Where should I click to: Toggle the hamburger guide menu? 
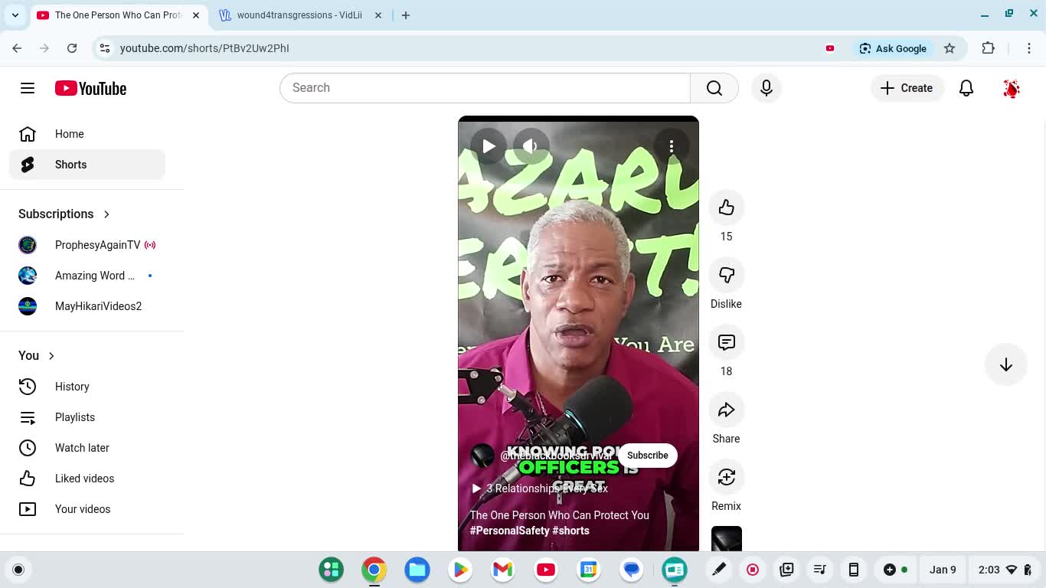tap(28, 88)
